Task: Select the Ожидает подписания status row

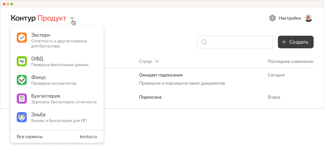Action: coord(161,75)
